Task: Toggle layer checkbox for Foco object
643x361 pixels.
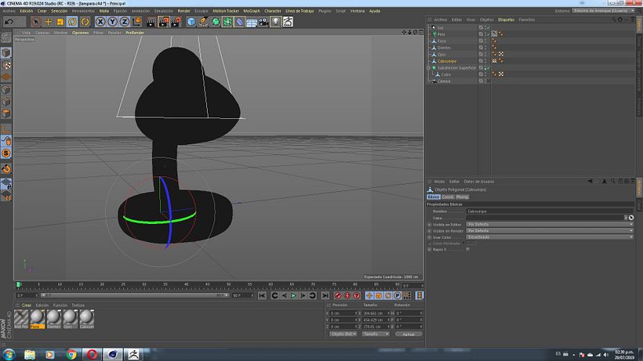Action: [481, 41]
